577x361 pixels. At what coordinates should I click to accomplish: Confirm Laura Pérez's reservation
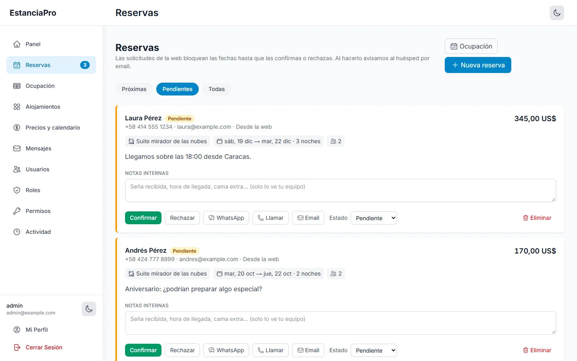[143, 218]
